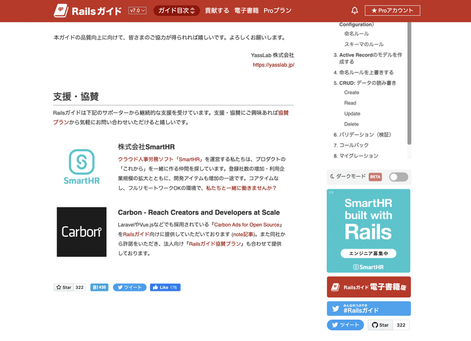Open the Railsガイド協賛プラン link

pyautogui.click(x=215, y=244)
